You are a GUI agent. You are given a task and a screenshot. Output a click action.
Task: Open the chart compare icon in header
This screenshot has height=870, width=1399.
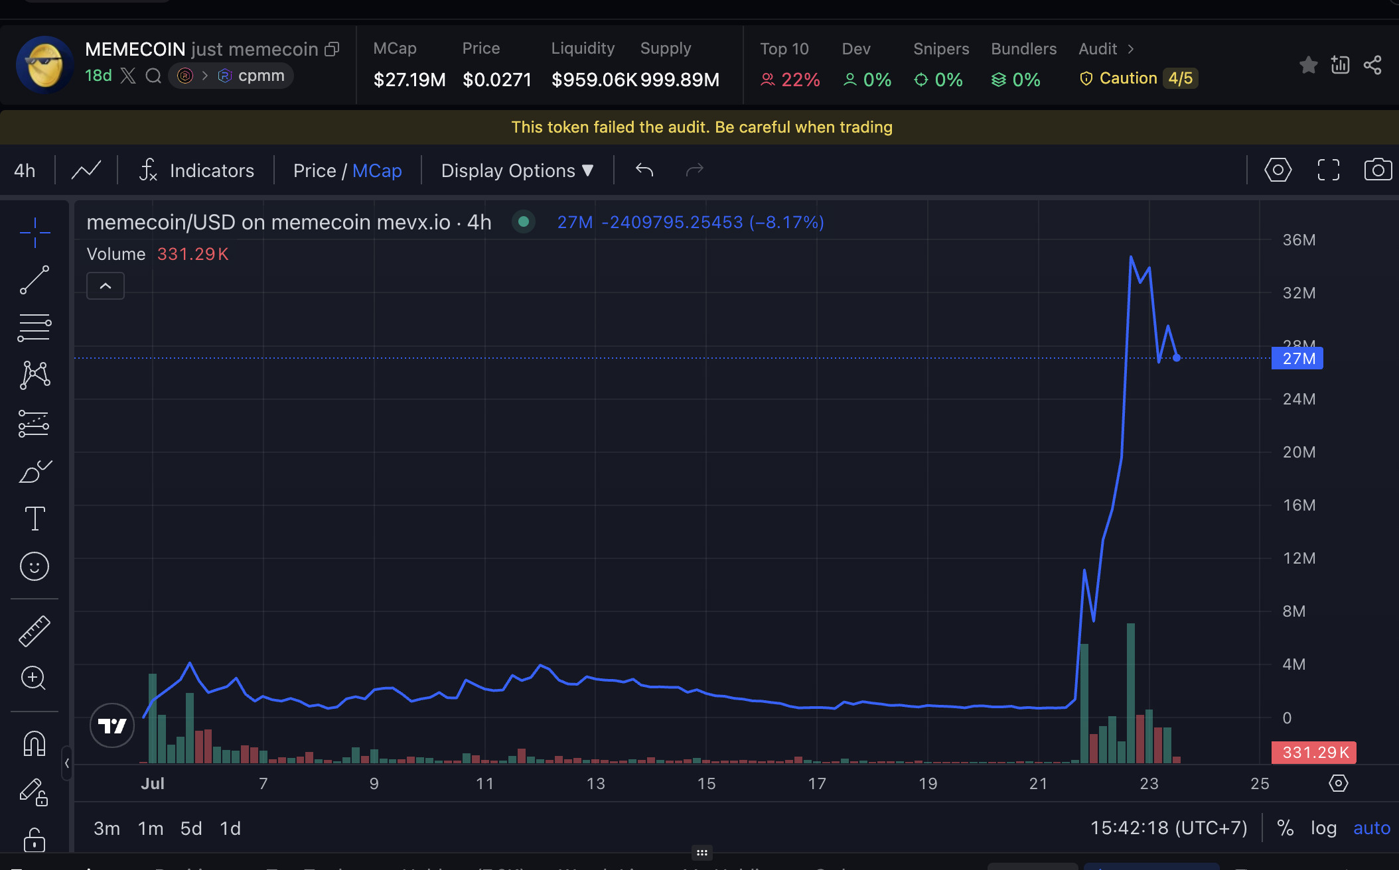click(x=1340, y=64)
